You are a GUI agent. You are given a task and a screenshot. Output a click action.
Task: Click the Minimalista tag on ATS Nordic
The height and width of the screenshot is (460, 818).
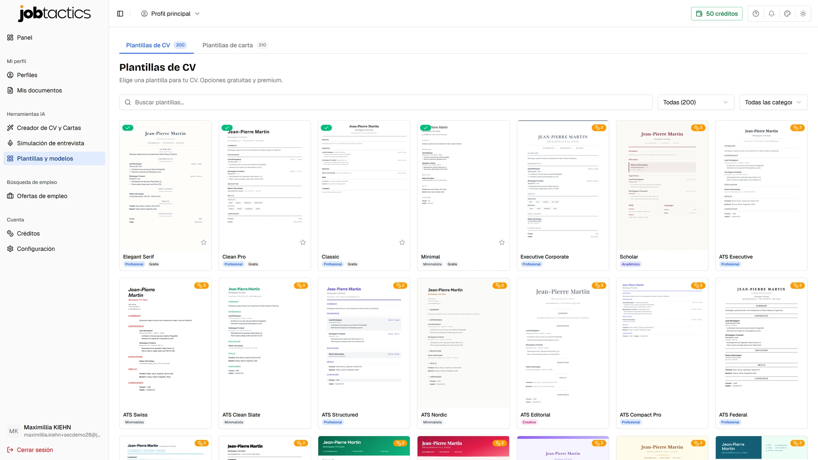click(x=432, y=422)
